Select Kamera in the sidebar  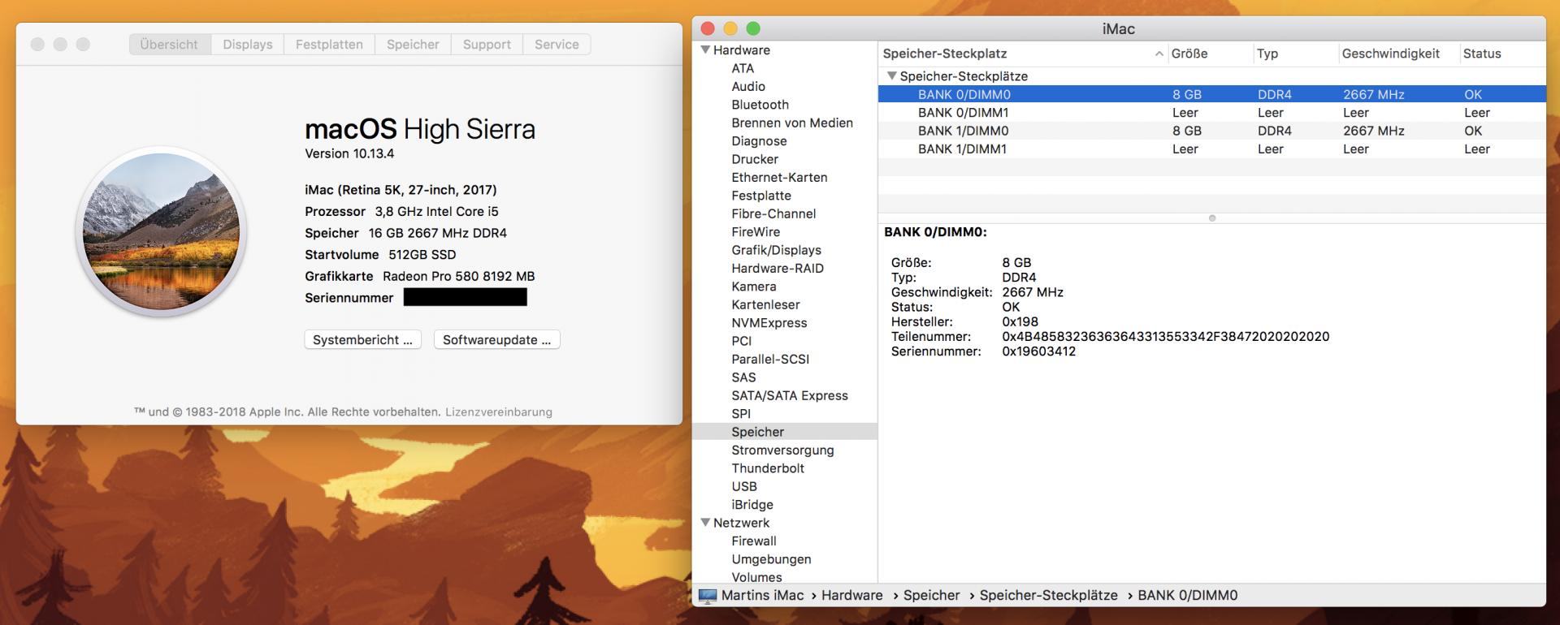click(753, 287)
